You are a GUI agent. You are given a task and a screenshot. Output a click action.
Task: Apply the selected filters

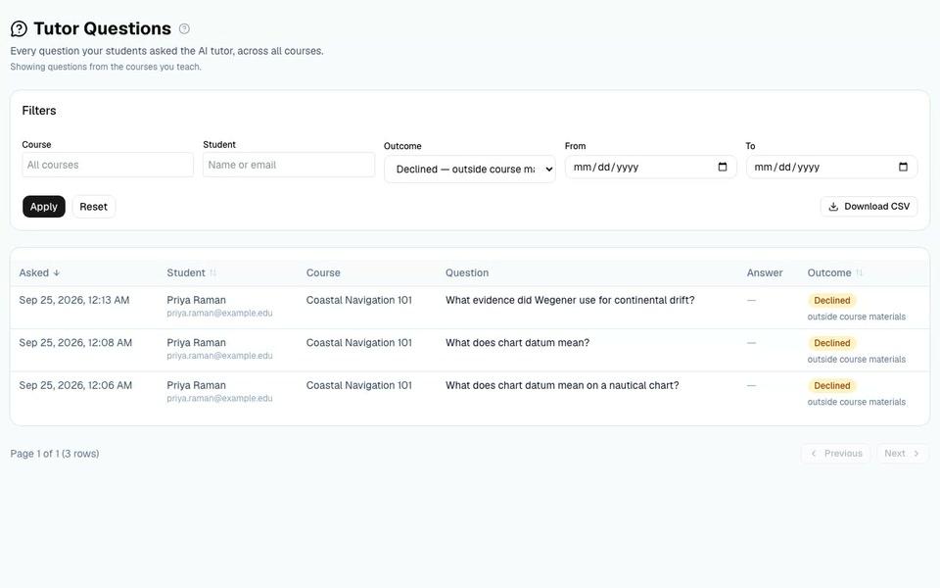click(x=44, y=207)
